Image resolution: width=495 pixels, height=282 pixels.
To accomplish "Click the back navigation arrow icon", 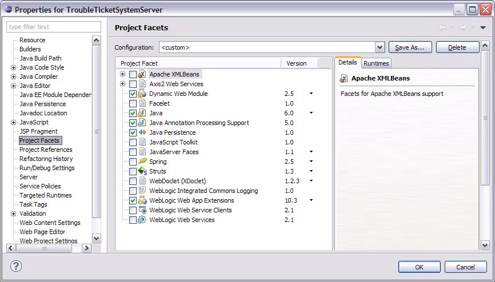I will tap(442, 27).
